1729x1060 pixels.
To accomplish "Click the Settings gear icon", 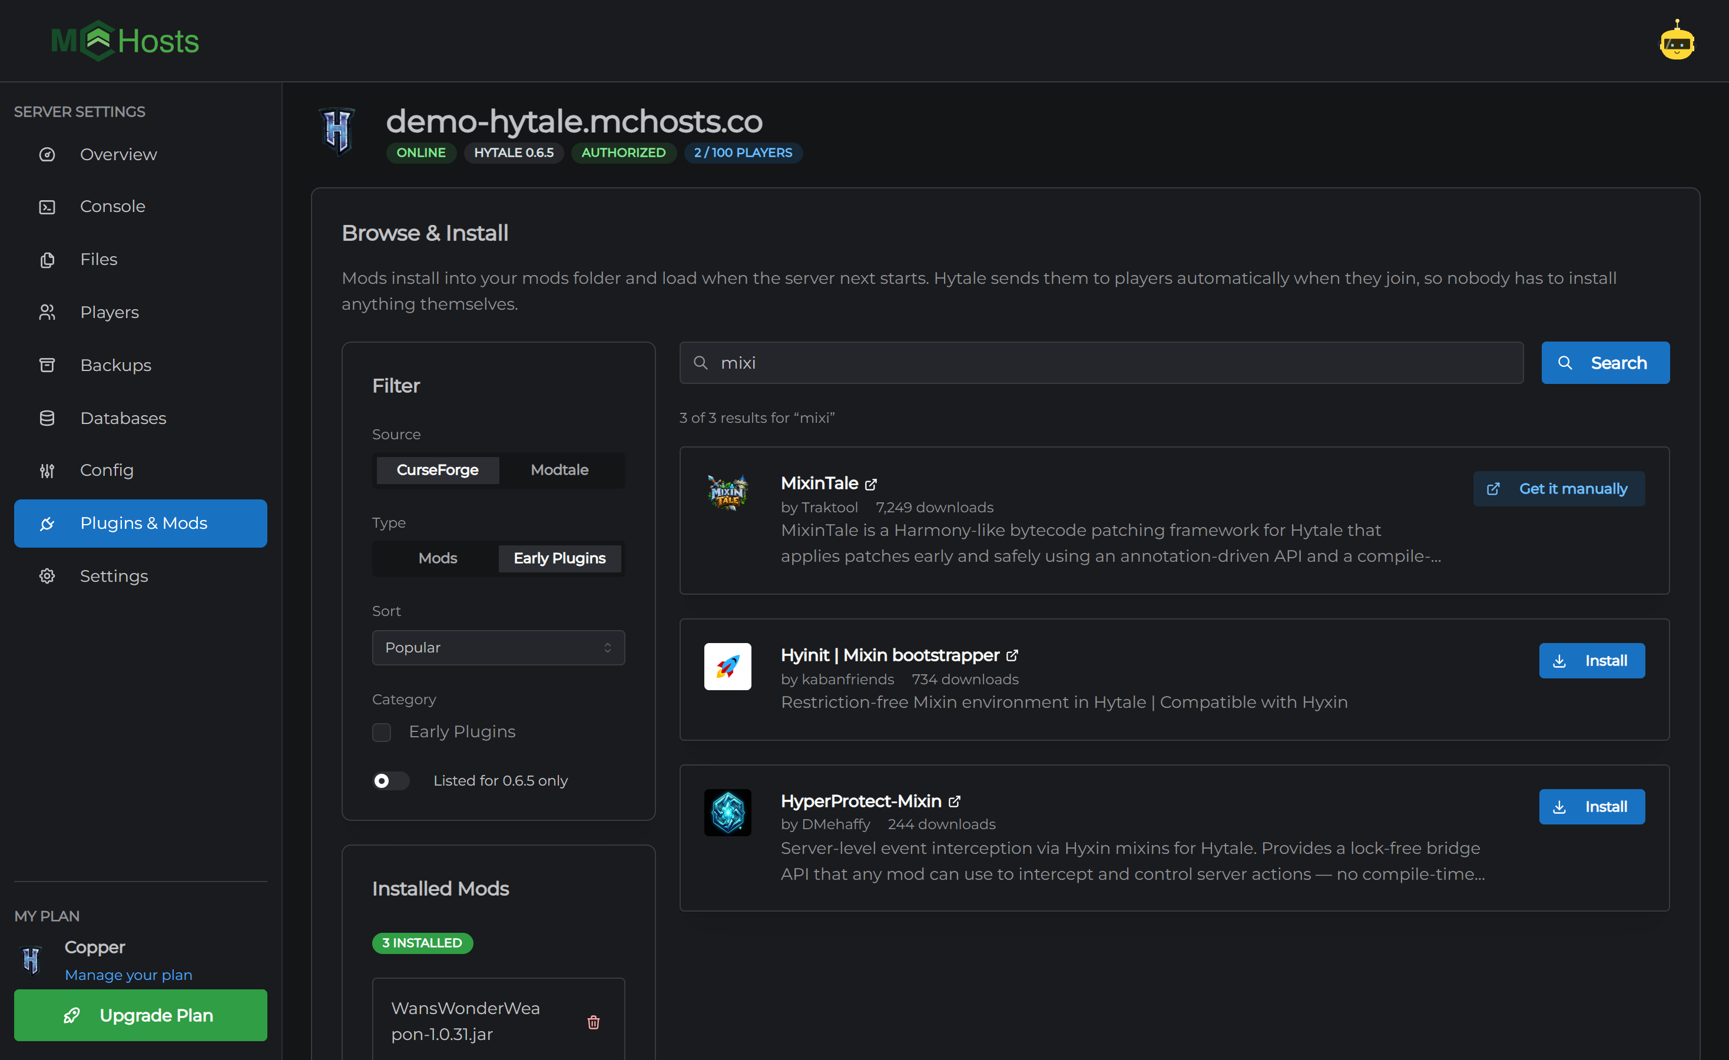I will click(47, 576).
